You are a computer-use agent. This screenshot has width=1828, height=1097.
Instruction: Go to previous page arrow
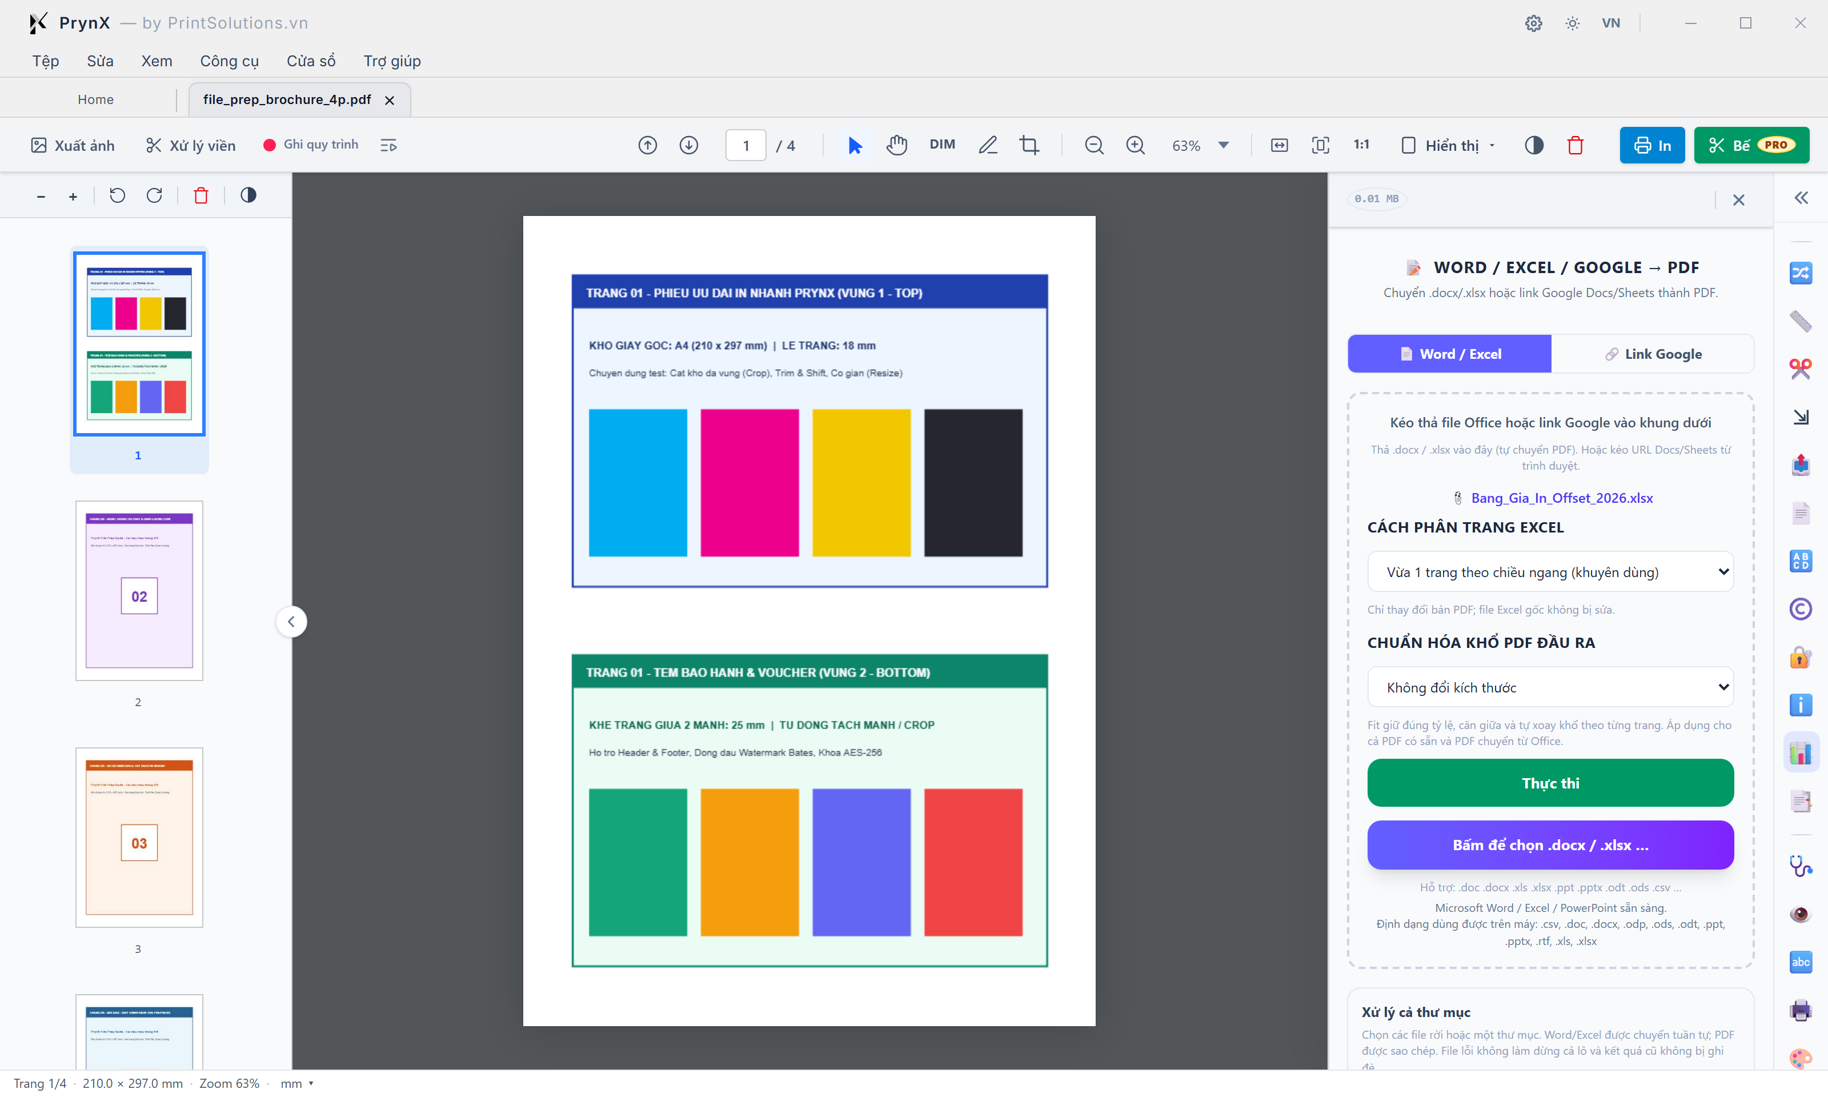coord(647,145)
